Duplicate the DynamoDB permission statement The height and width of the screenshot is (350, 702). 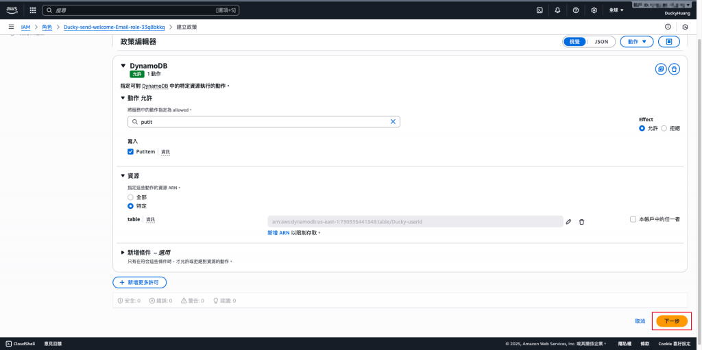pyautogui.click(x=660, y=69)
